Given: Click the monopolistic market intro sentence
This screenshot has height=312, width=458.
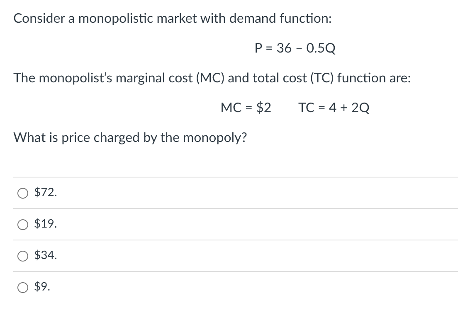Looking at the screenshot, I should [x=172, y=18].
